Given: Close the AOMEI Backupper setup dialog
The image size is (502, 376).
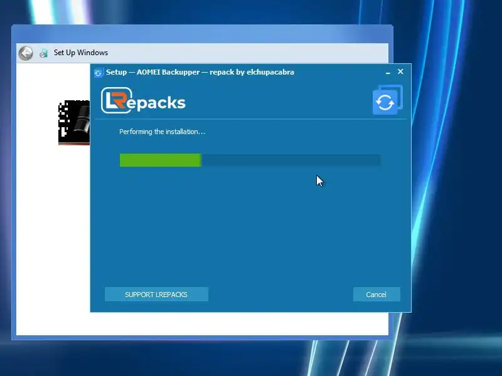Looking at the screenshot, I should point(400,71).
